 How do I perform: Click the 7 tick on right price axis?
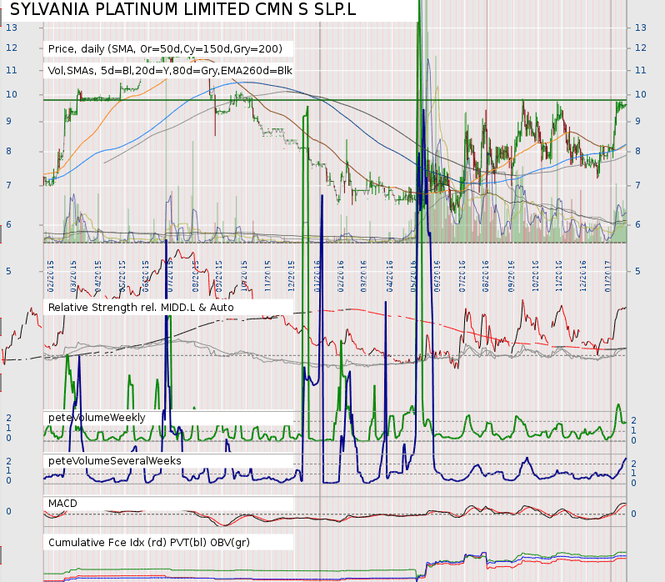pyautogui.click(x=637, y=185)
